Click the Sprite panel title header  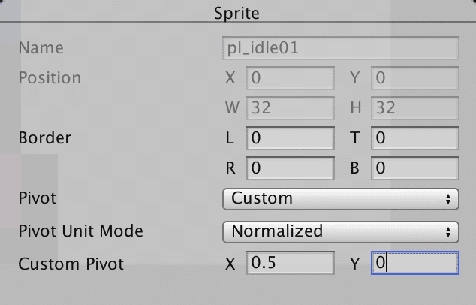click(x=237, y=14)
